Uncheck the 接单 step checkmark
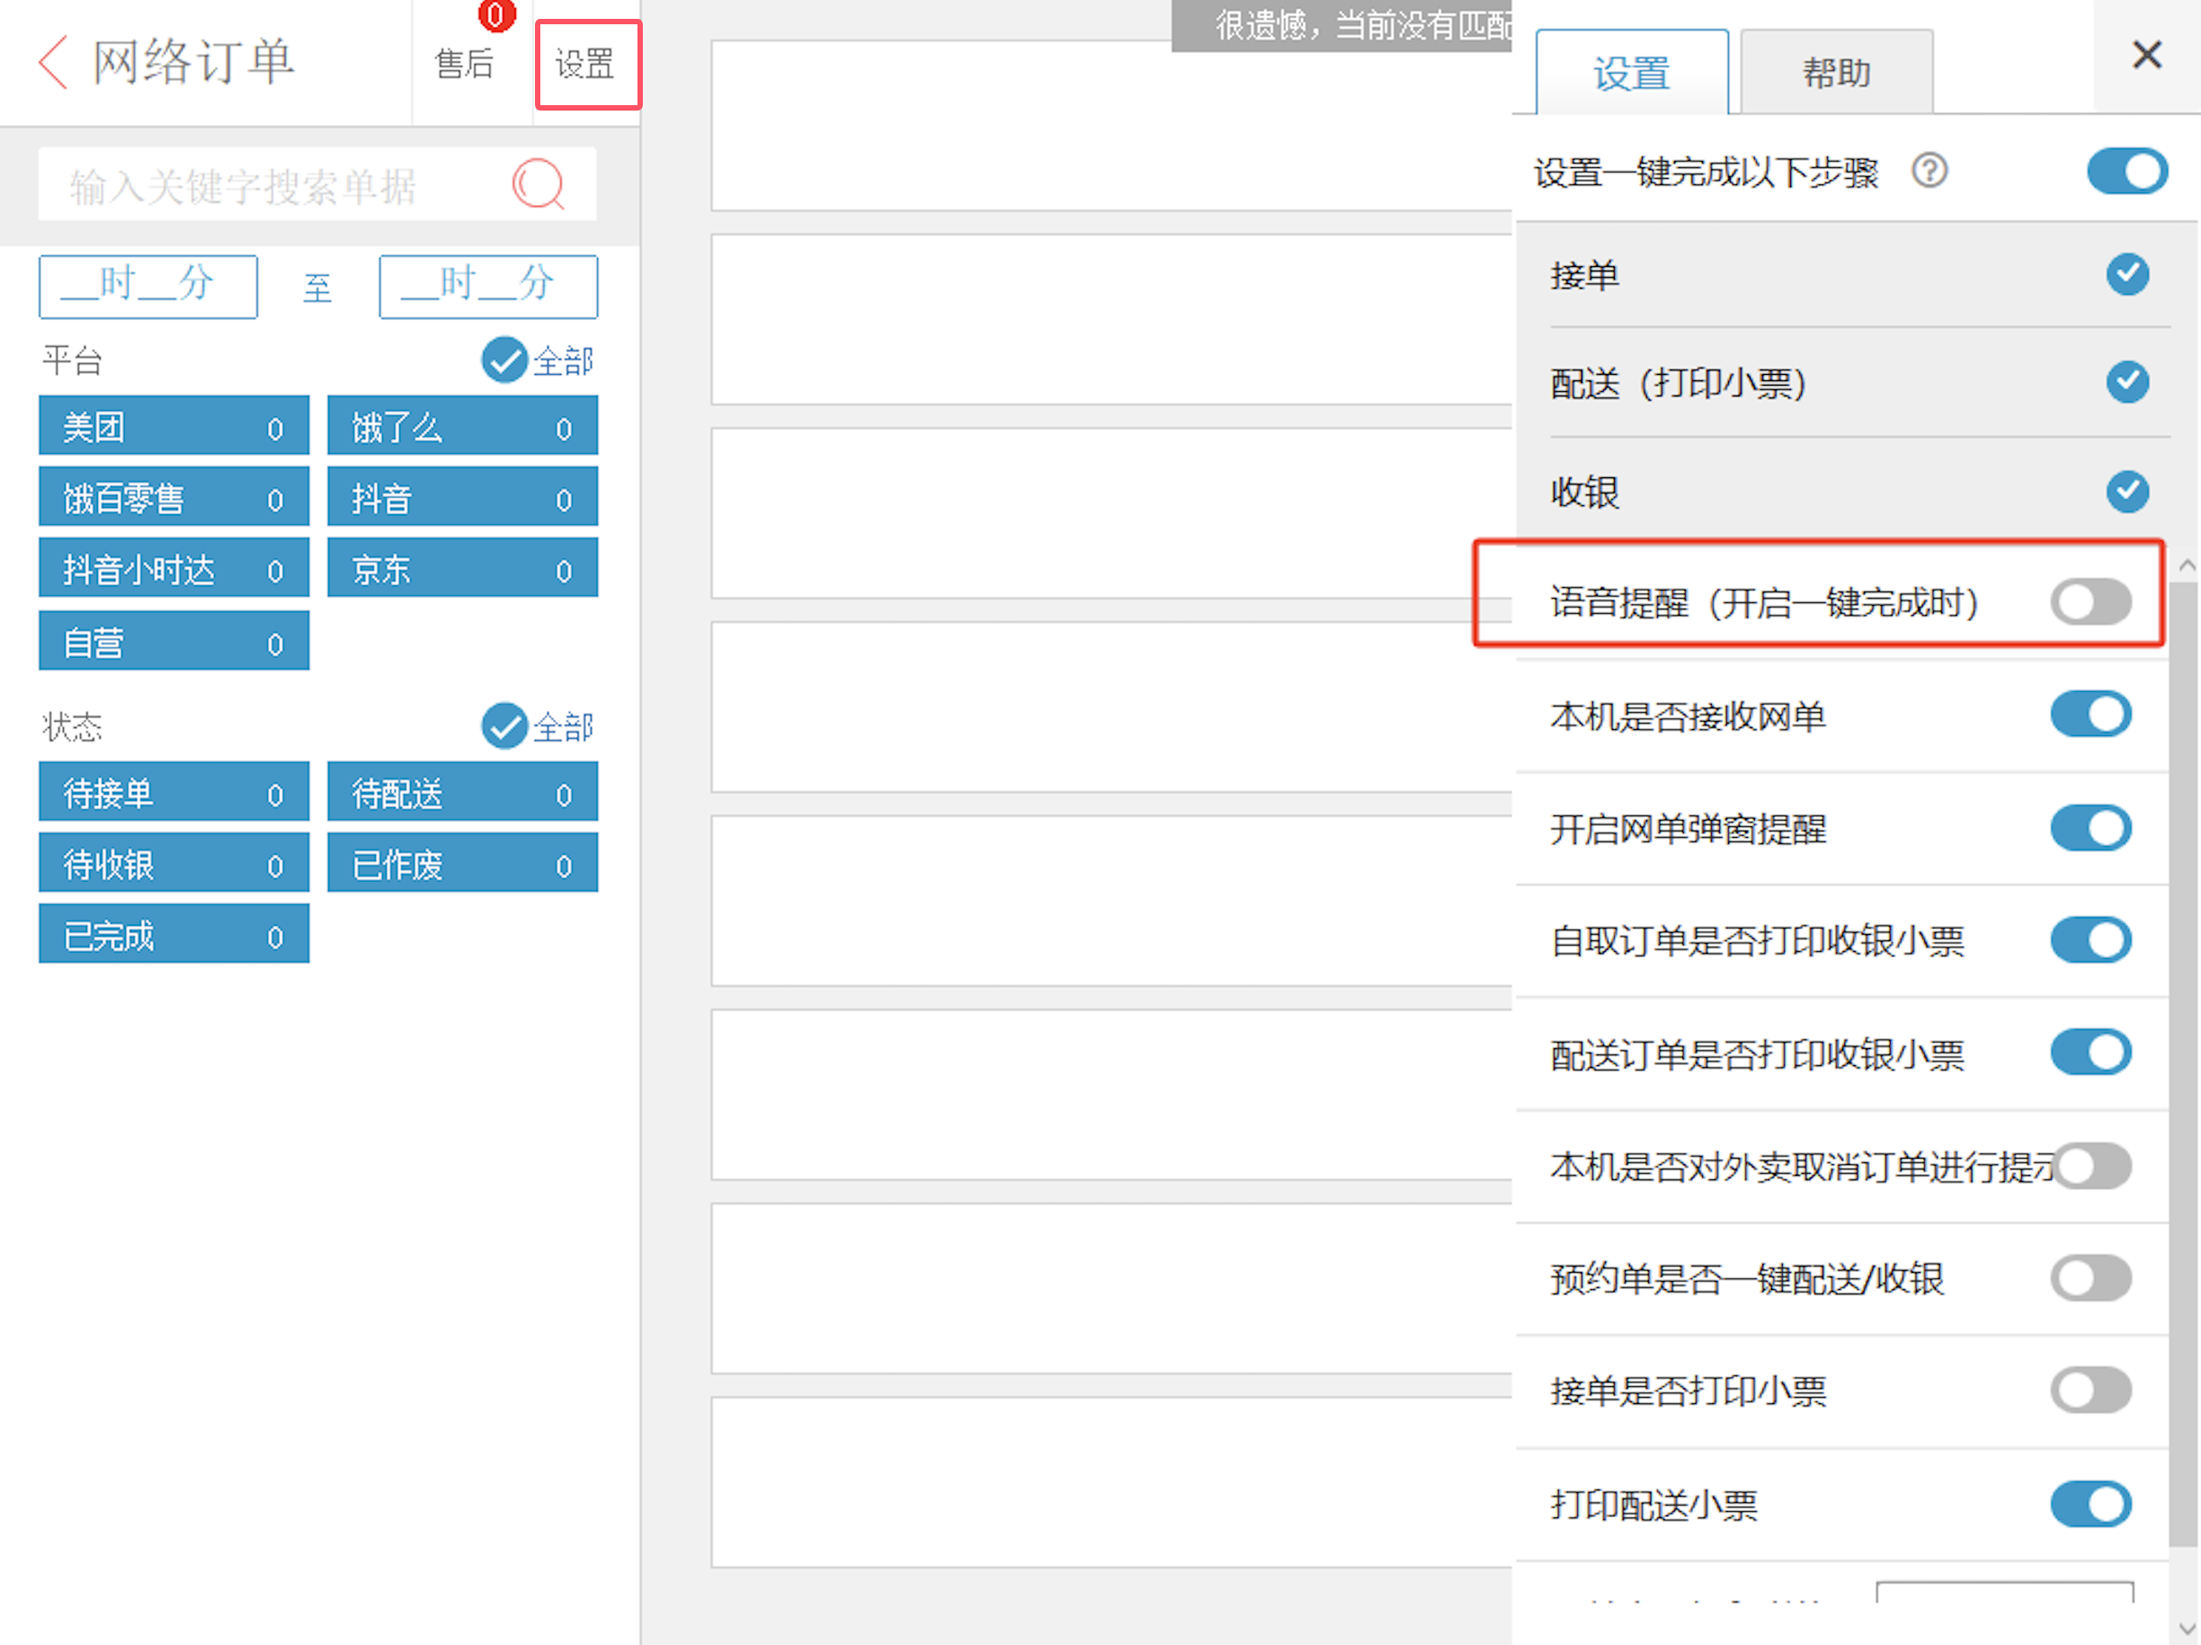 click(x=2126, y=274)
